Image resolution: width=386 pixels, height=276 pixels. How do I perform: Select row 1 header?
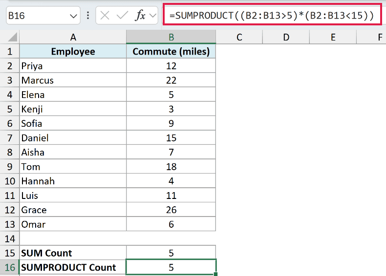point(10,51)
